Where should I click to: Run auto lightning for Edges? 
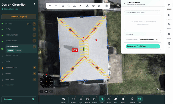(34, 29)
